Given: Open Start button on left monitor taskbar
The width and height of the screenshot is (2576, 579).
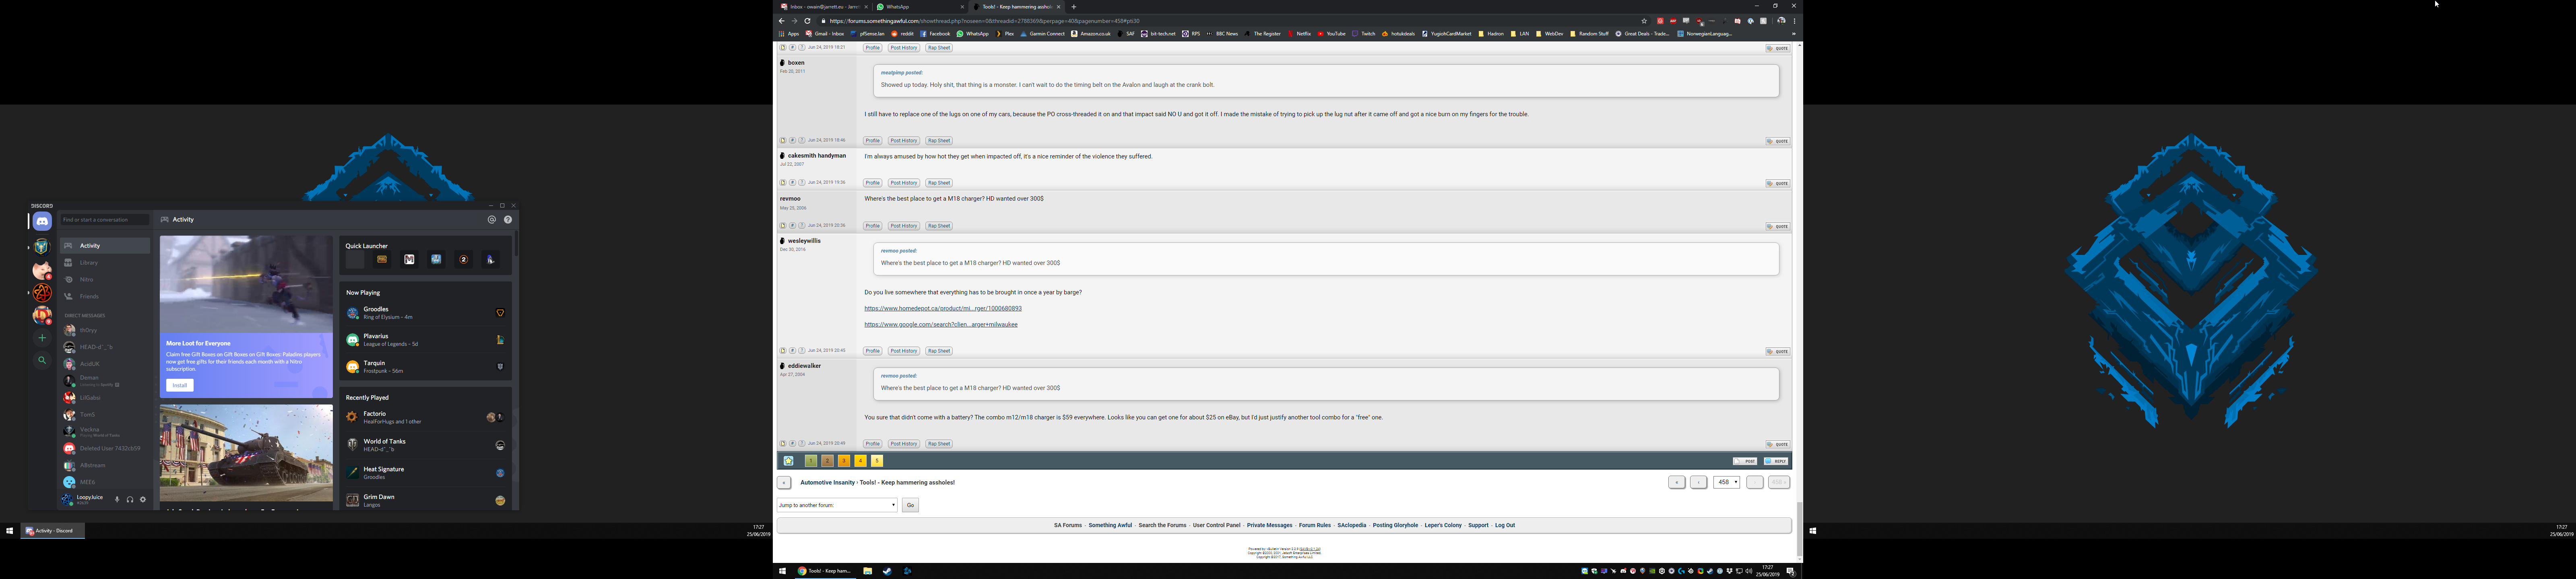Looking at the screenshot, I should pos(10,531).
